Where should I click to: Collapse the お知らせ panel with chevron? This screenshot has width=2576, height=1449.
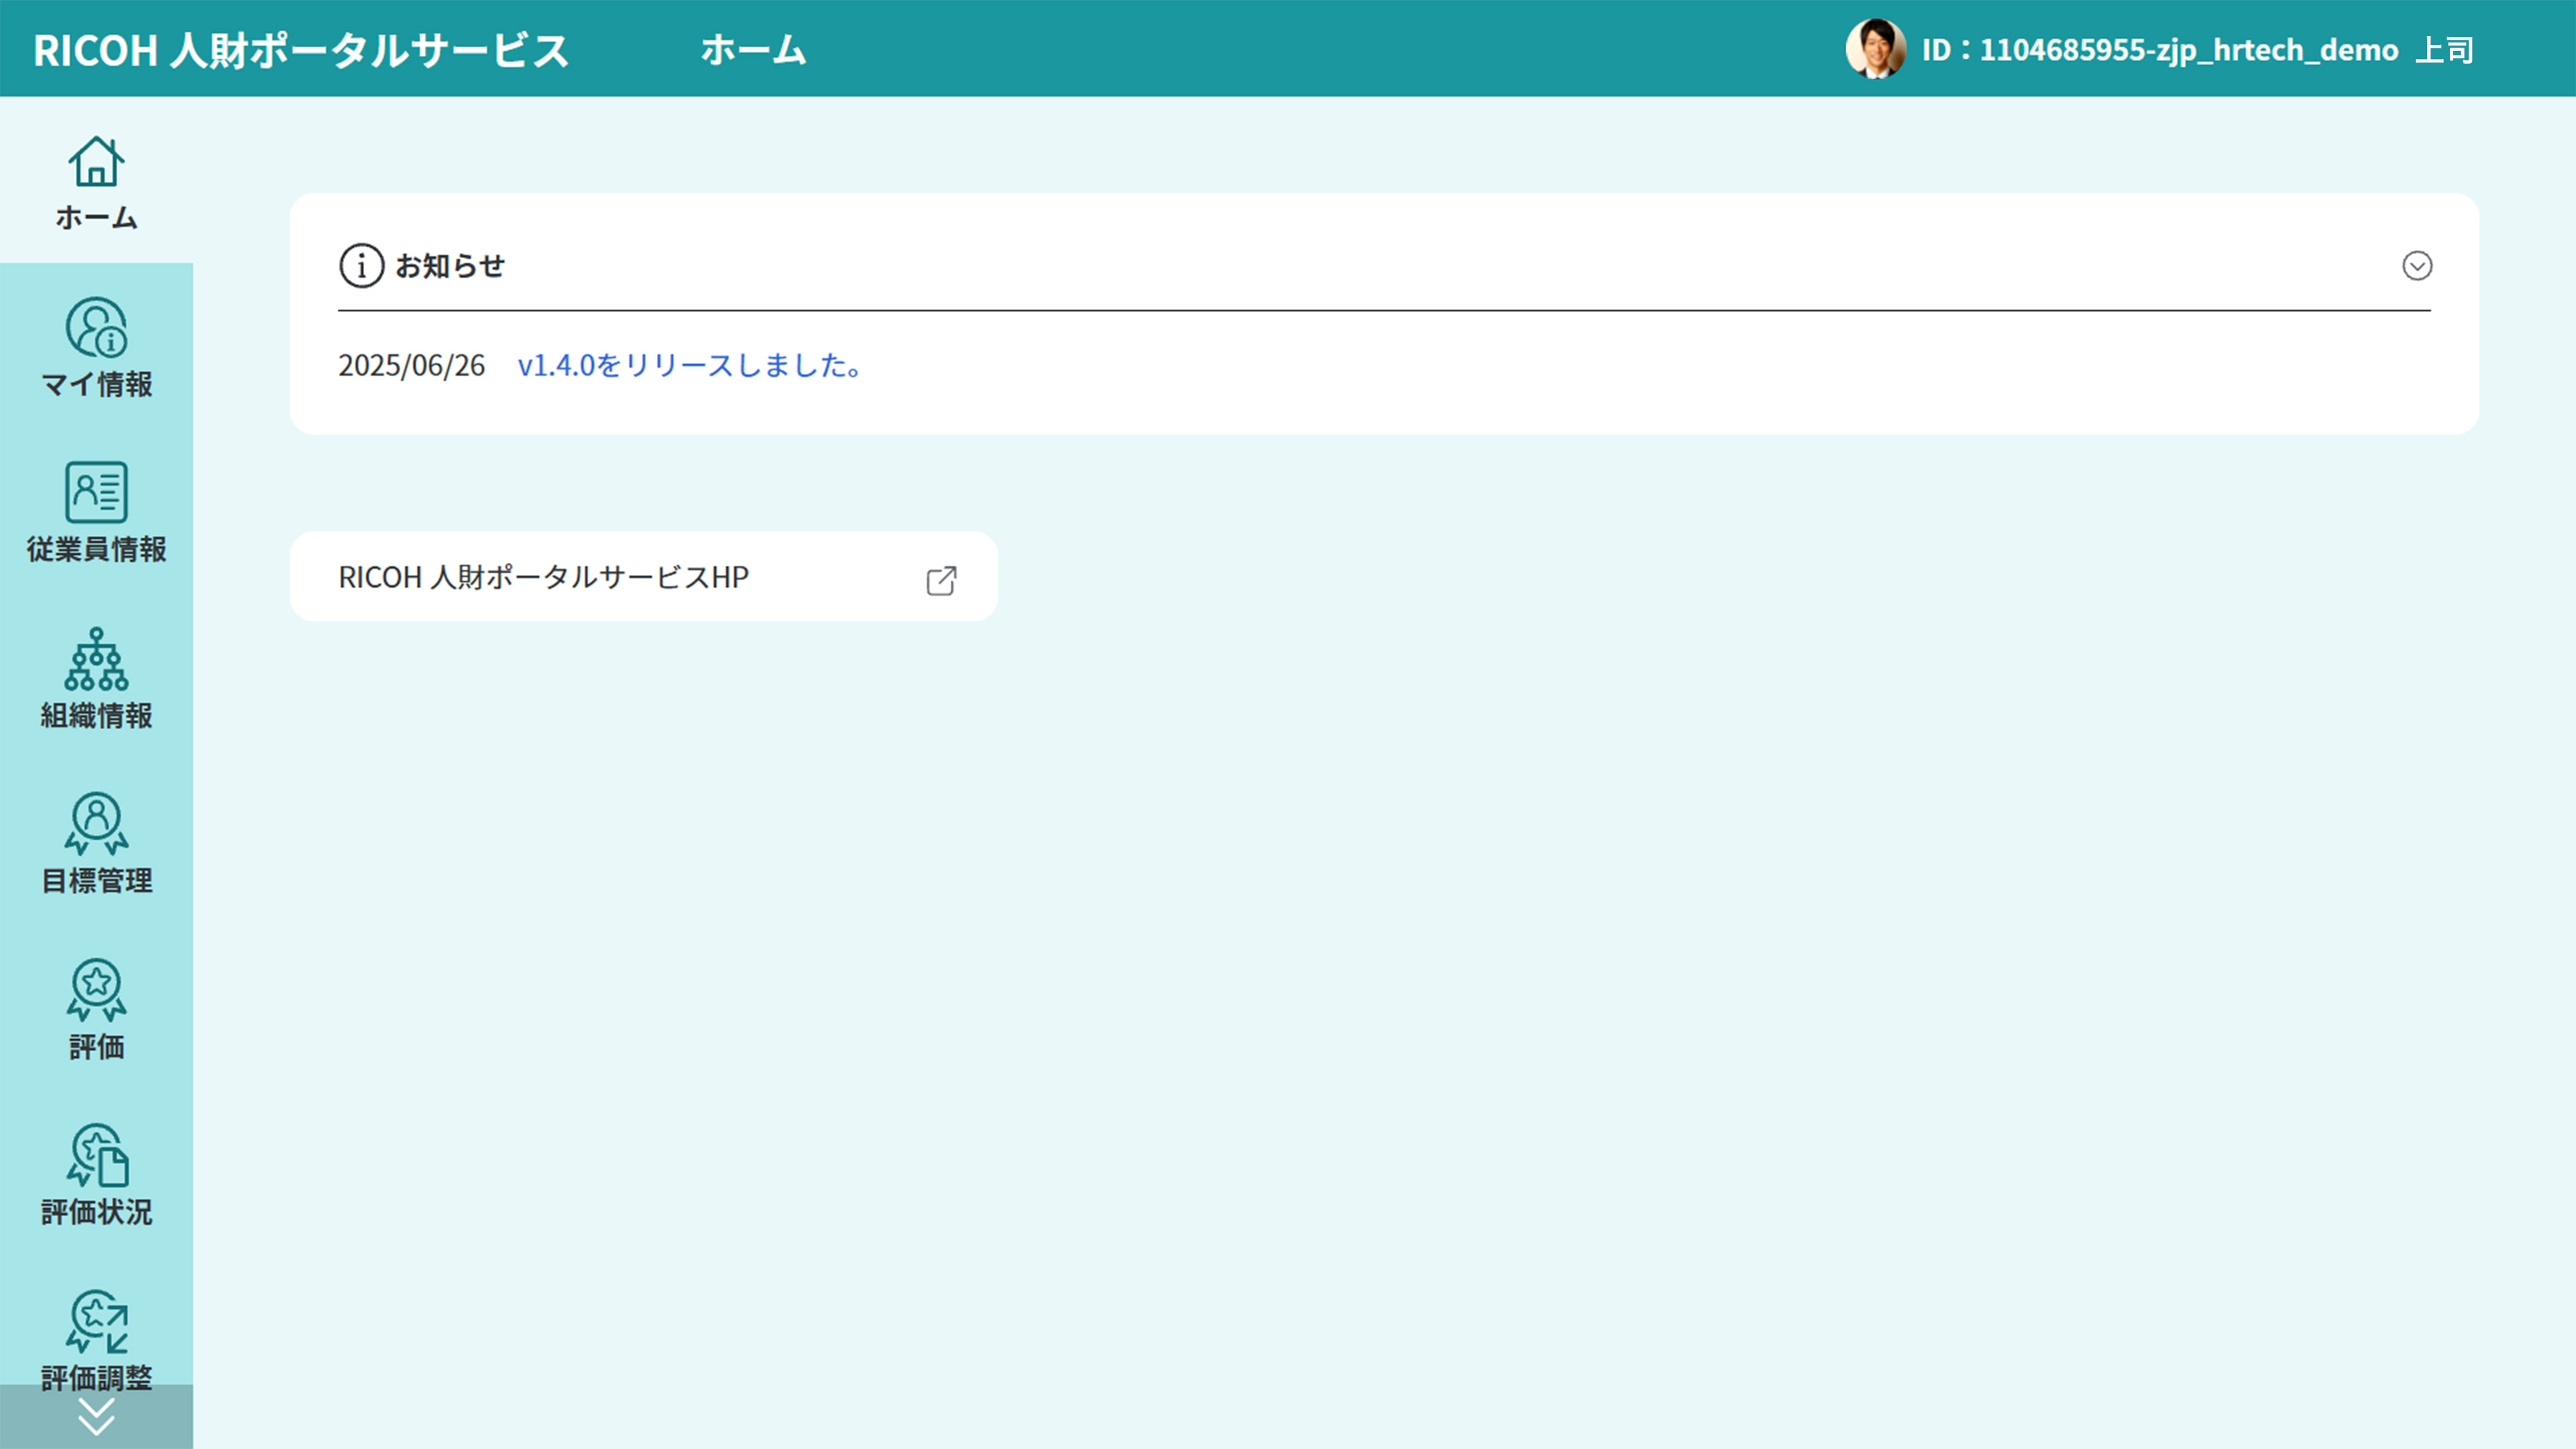(2417, 266)
